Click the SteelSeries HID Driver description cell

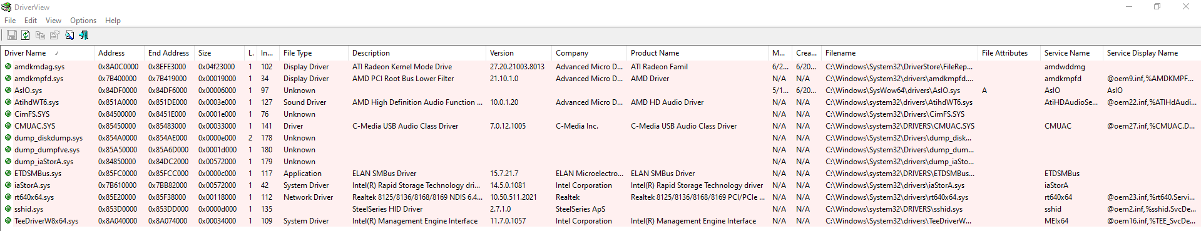tap(387, 209)
